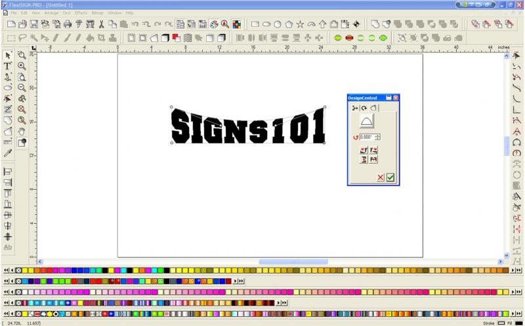Create a new document with the New icon

pyautogui.click(x=11, y=24)
